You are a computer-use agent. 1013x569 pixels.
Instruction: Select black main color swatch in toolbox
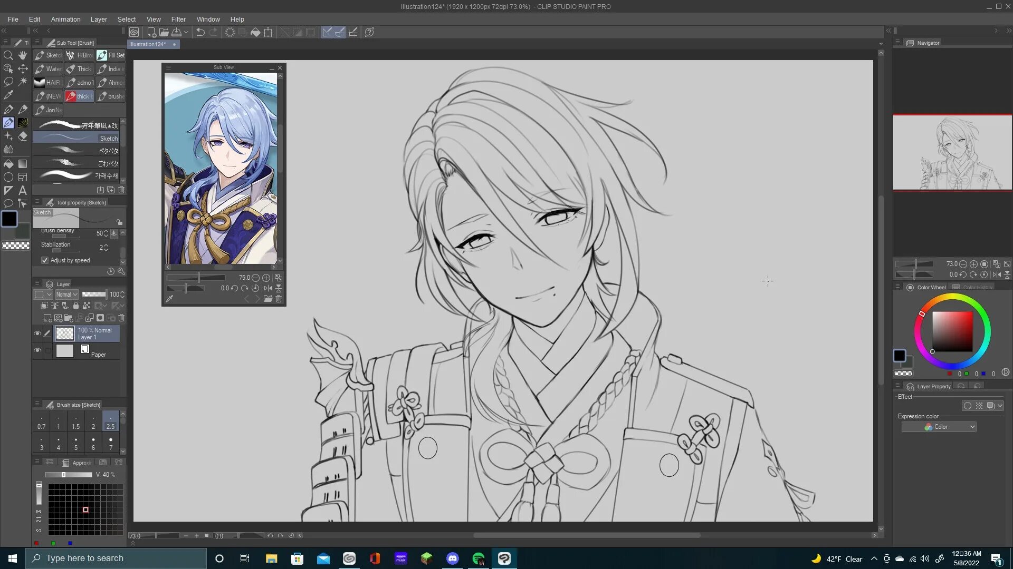(9, 219)
